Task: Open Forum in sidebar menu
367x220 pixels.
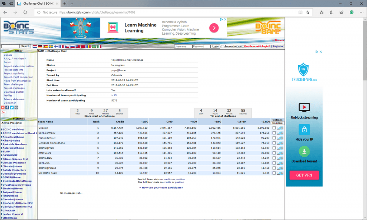Action: click(x=7, y=62)
